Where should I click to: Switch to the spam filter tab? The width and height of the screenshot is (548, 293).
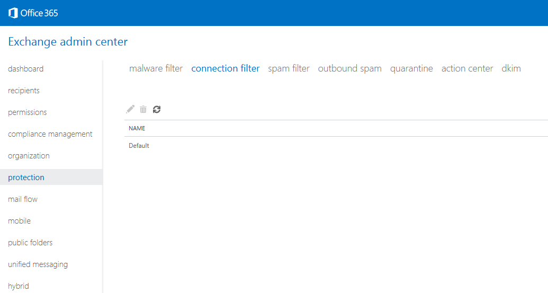289,68
